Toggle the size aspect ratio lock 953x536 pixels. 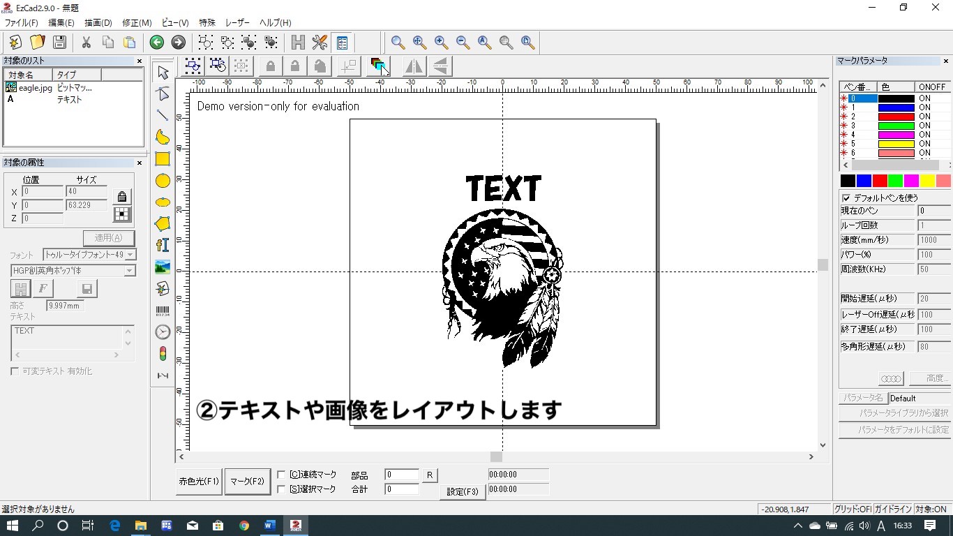(x=122, y=197)
